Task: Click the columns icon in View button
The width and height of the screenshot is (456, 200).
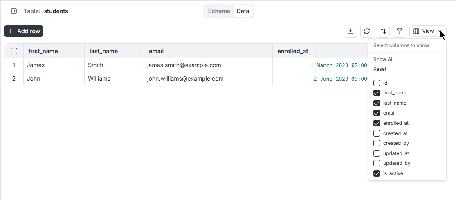Action: [416, 31]
